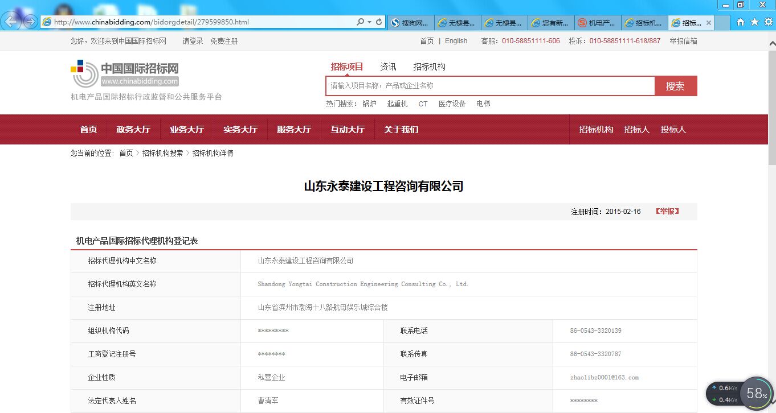Click the phone number 86-0543-3320139
Viewport: 776px width, 413px height.
tap(595, 331)
